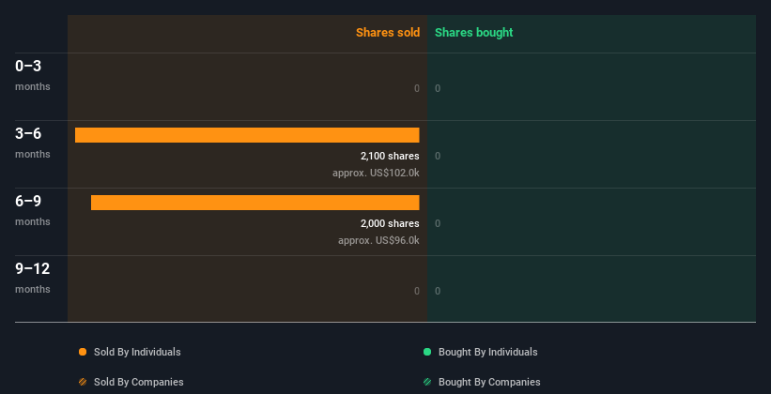
Task: Click the approx. US$96.0k amount
Action: (x=378, y=241)
